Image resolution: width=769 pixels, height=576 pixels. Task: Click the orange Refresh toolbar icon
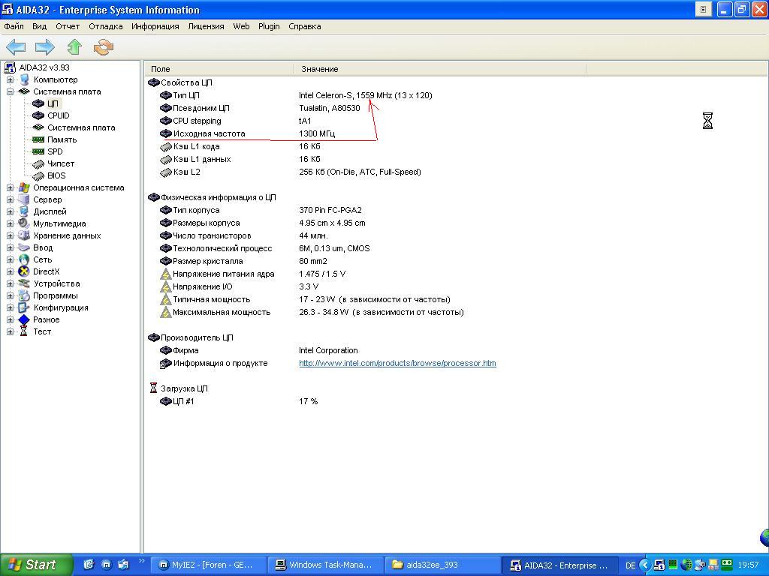[104, 47]
